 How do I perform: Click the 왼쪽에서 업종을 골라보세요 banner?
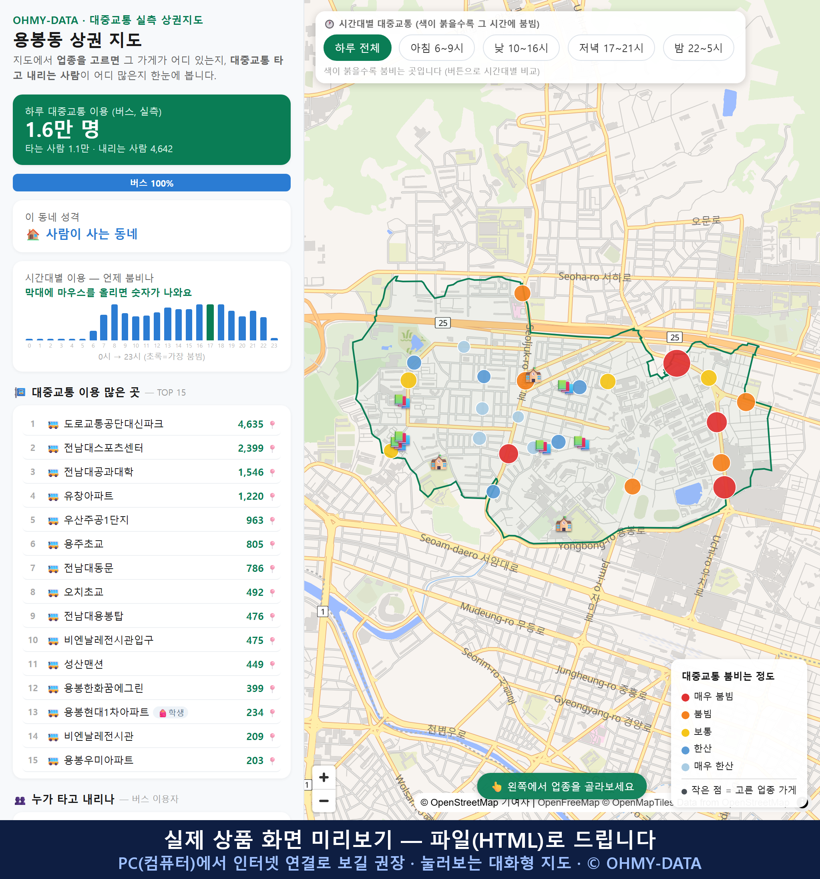click(x=561, y=786)
